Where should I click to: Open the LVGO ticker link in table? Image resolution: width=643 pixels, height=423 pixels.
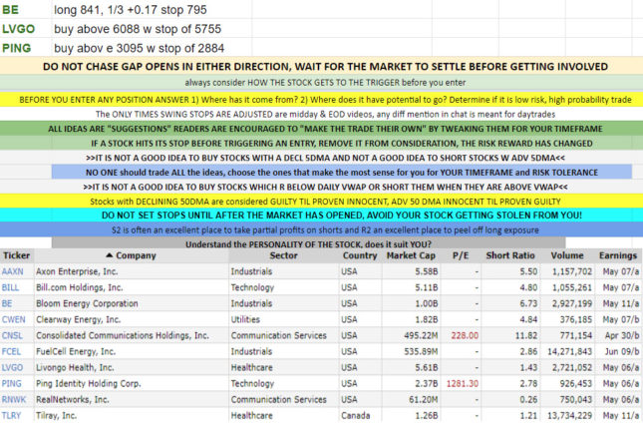(x=12, y=367)
